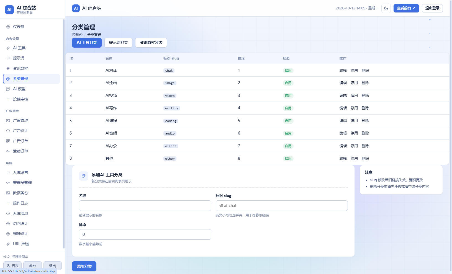
Task: Click the 操作日志 list icon
Action: coord(8,203)
